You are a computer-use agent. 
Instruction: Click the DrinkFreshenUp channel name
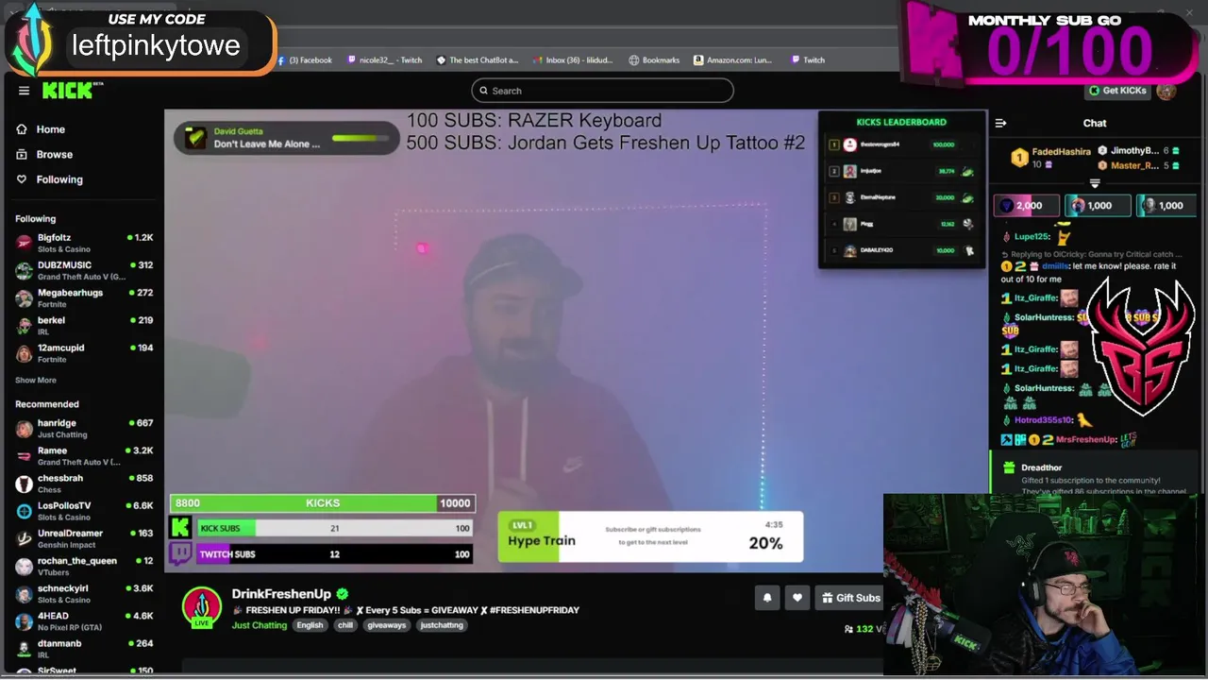click(x=281, y=594)
